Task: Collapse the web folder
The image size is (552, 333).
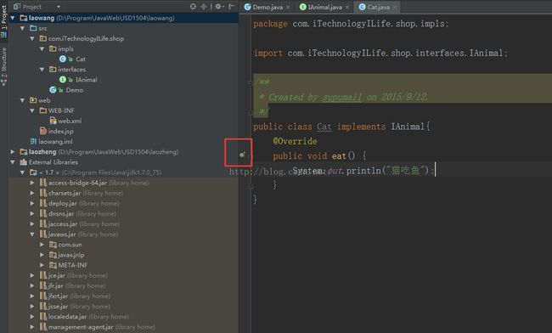Action: coord(23,100)
